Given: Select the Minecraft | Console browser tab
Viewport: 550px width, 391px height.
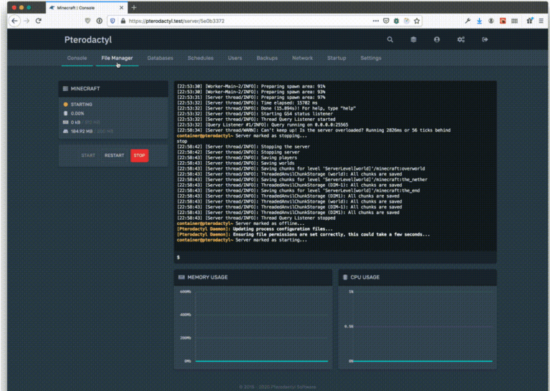Looking at the screenshot, I should pos(86,8).
